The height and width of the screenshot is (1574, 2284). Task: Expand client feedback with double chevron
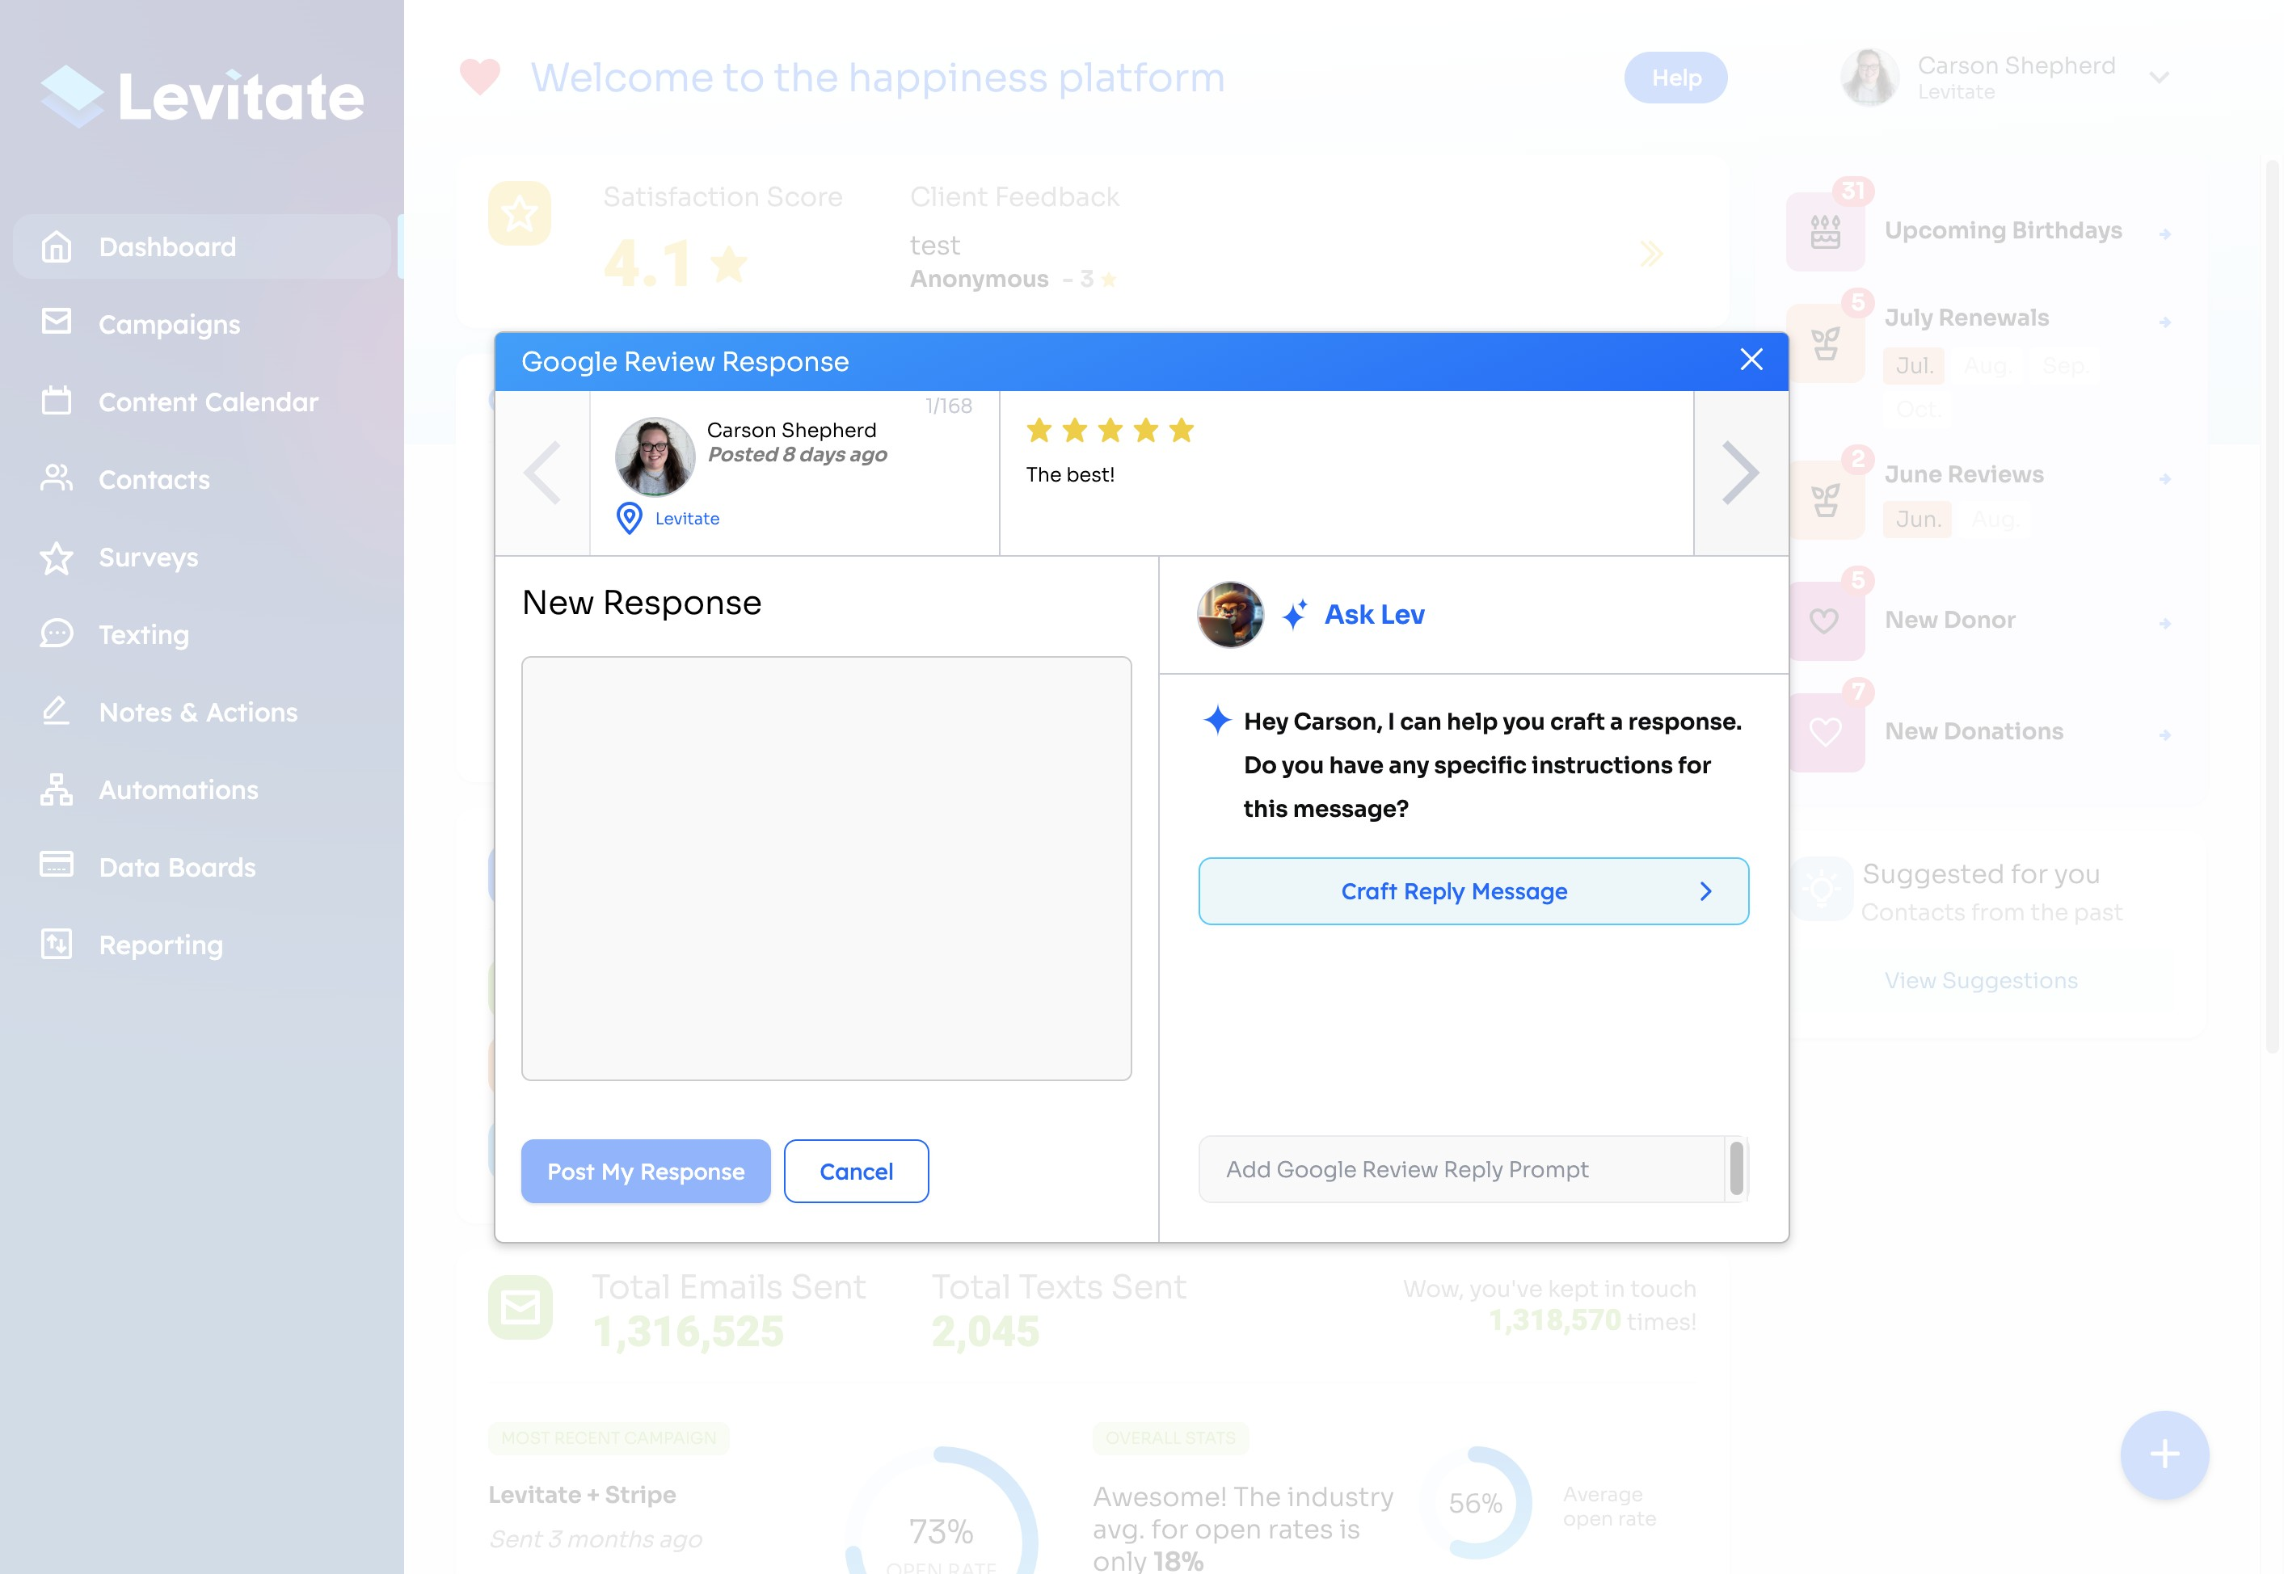(1652, 254)
